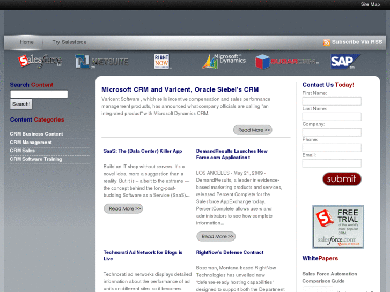
Task: Open CRM Software Training category
Action: click(36, 159)
